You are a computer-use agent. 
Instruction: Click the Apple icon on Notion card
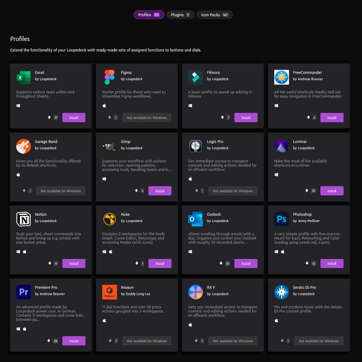click(25, 252)
